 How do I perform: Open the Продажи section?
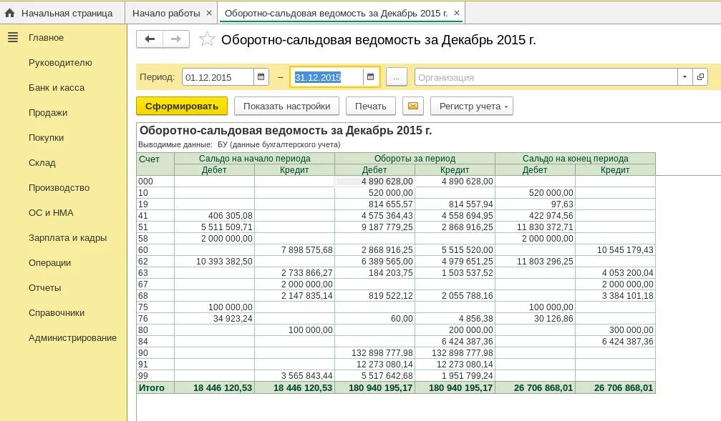(48, 112)
